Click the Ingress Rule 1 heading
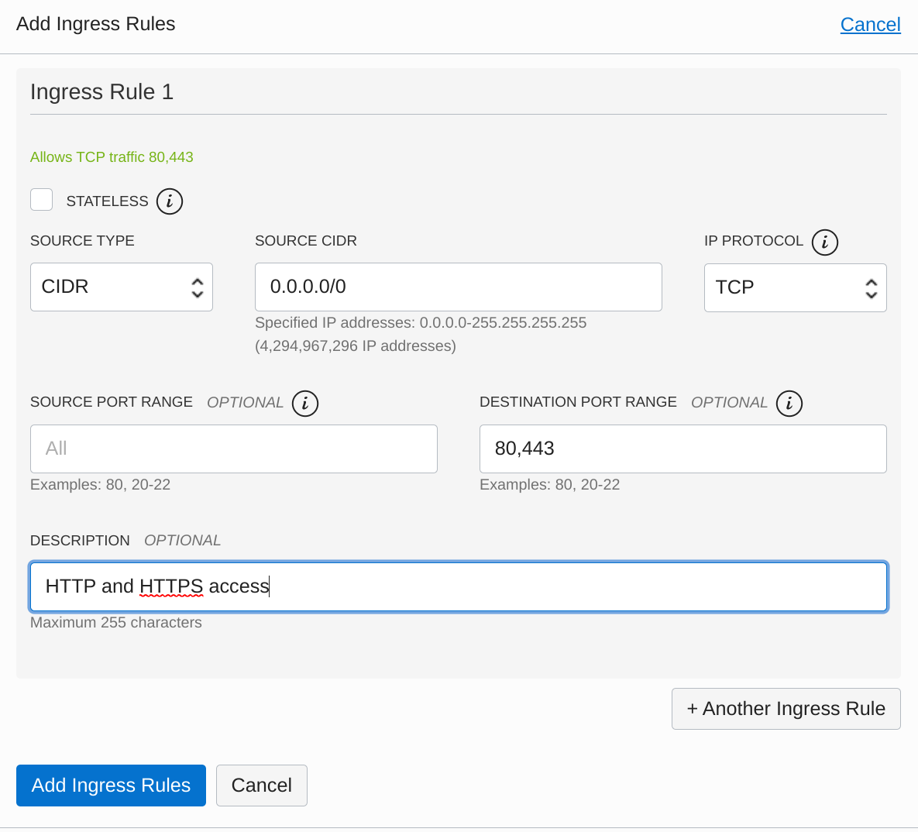The width and height of the screenshot is (918, 832). 101,92
